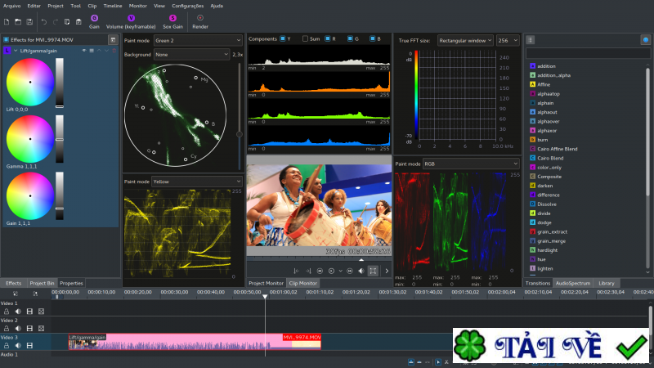Expand the RGB paint mode dropdown
The width and height of the screenshot is (654, 368).
pyautogui.click(x=470, y=164)
